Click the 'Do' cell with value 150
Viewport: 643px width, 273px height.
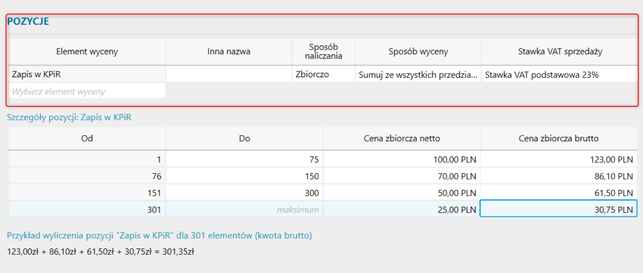click(x=244, y=176)
